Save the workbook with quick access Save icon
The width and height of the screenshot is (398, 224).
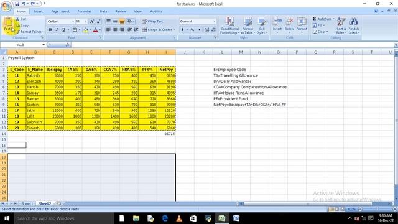pos(17,4)
